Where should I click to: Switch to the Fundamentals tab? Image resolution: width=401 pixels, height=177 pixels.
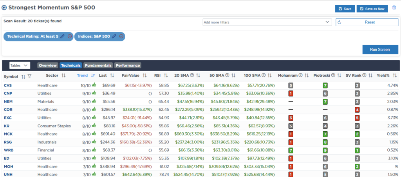[x=98, y=65]
